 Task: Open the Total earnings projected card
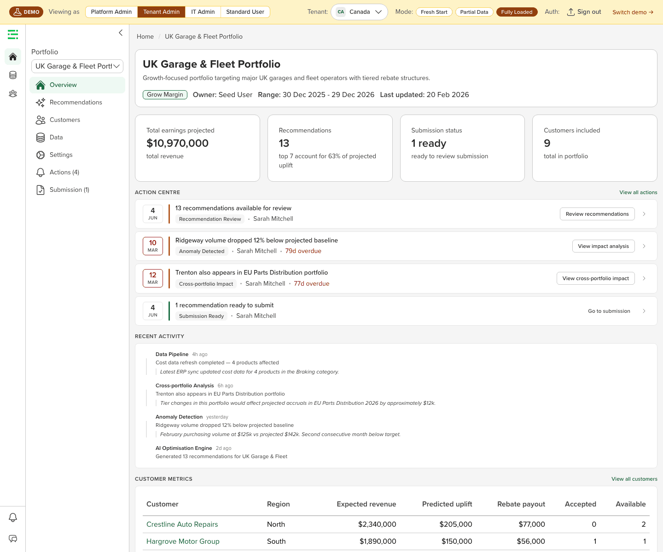(x=198, y=148)
